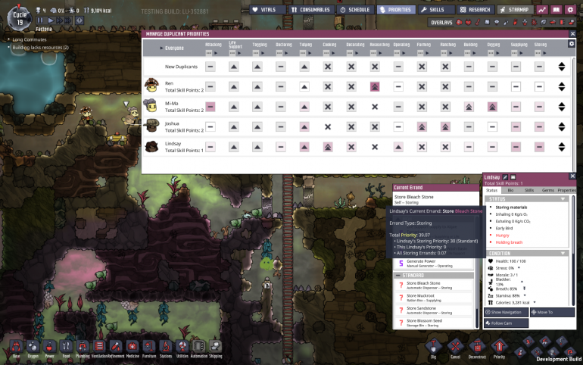Adjust all priorities arrows for Lindsay's row
Screen dimensions: 583x365
(x=562, y=147)
